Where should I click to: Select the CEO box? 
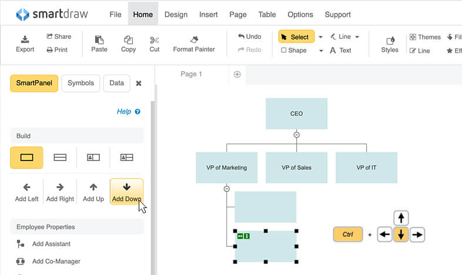[x=296, y=113]
